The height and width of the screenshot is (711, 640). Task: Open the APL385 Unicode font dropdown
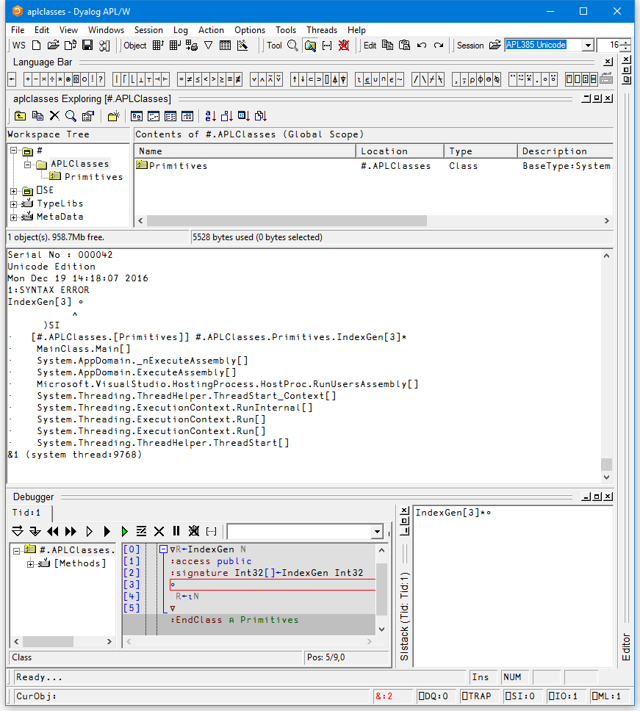click(x=588, y=46)
